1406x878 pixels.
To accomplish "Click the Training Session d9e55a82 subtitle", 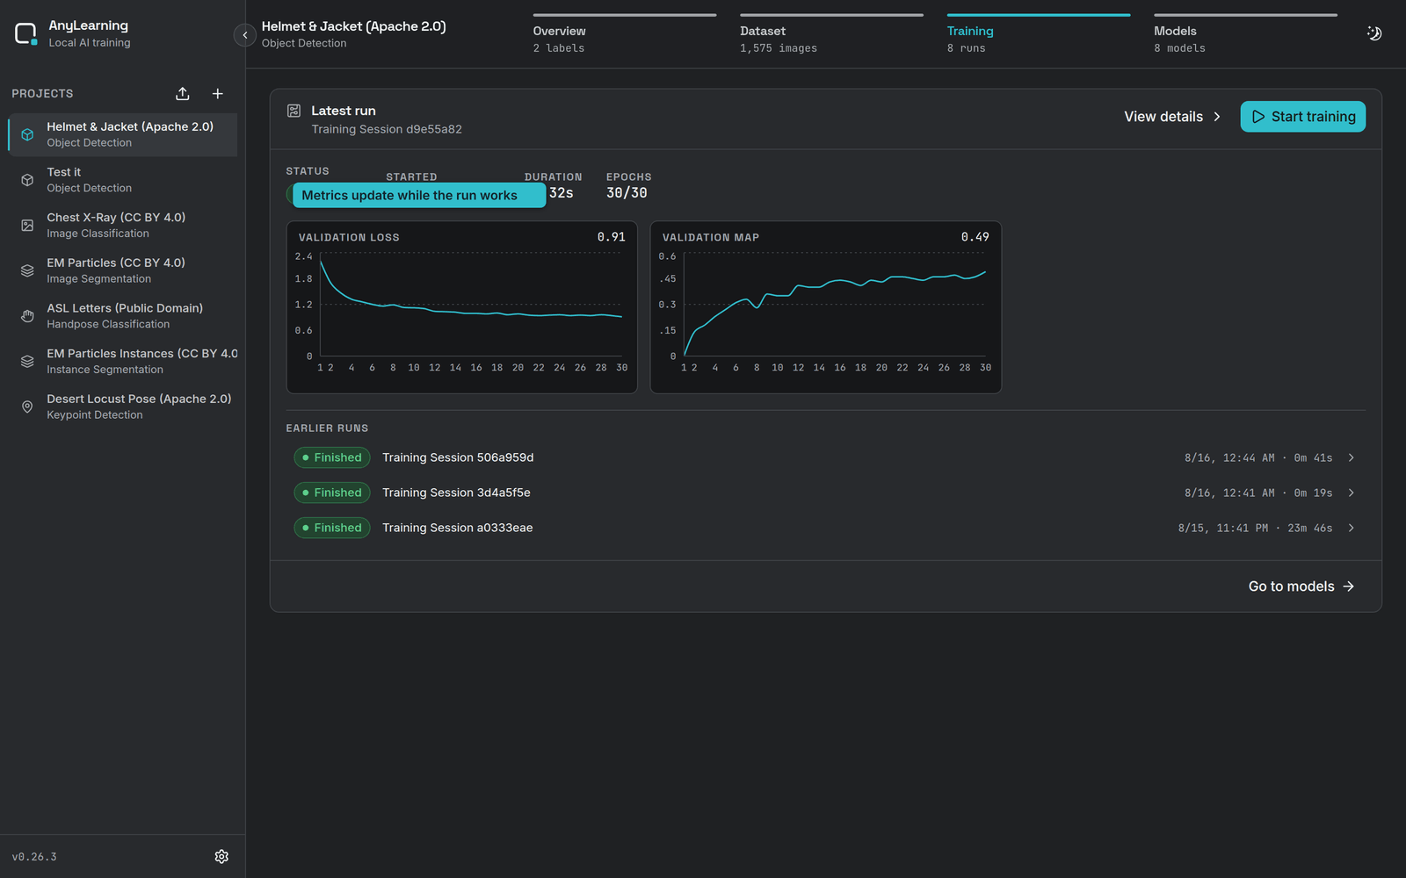I will click(387, 129).
